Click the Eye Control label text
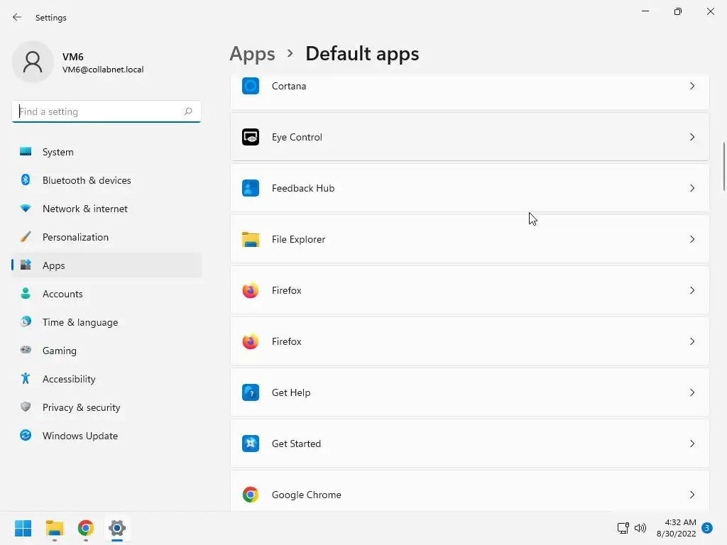This screenshot has width=727, height=545. point(297,137)
